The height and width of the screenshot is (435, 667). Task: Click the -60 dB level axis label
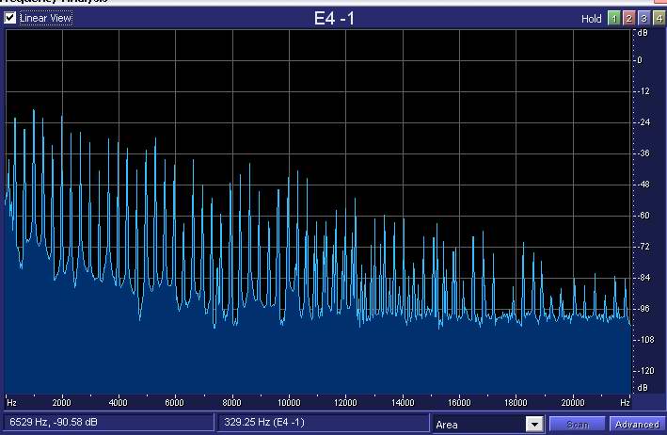[643, 215]
